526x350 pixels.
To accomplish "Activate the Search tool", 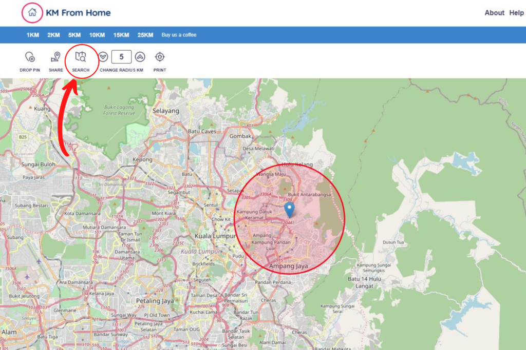I will pos(81,57).
